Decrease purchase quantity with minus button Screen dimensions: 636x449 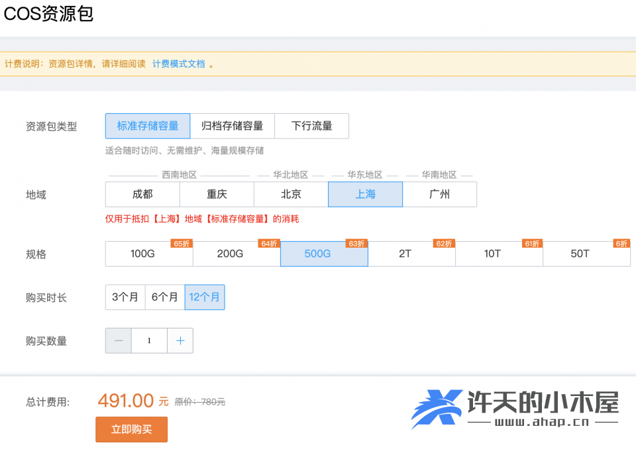119,340
